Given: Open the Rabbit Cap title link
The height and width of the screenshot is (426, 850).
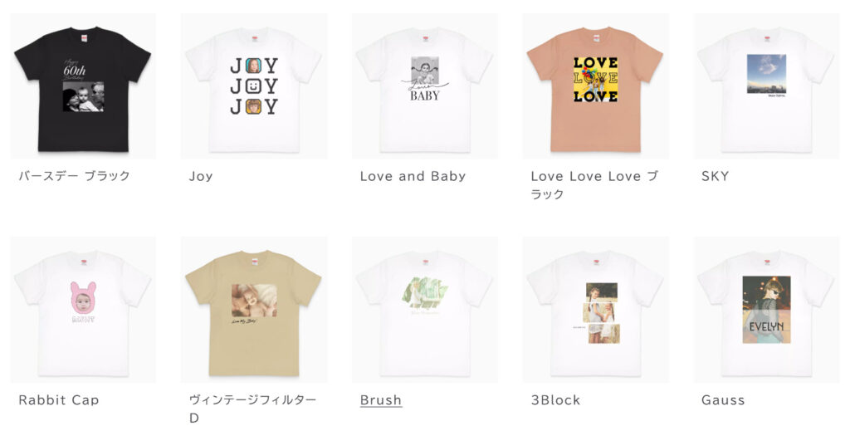Looking at the screenshot, I should (59, 400).
